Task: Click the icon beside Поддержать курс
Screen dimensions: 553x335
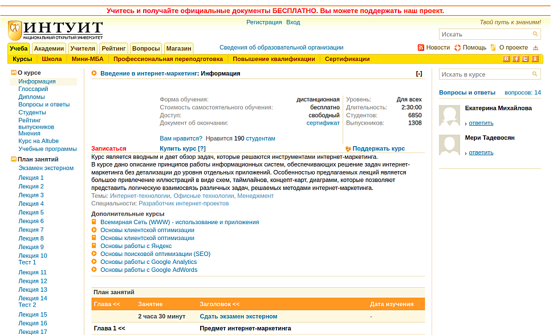Action: [x=348, y=149]
